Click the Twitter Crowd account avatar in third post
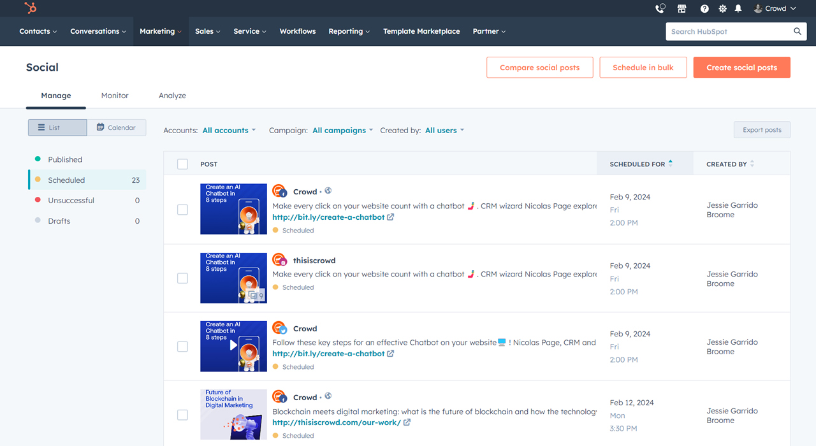The image size is (816, 446). 279,328
